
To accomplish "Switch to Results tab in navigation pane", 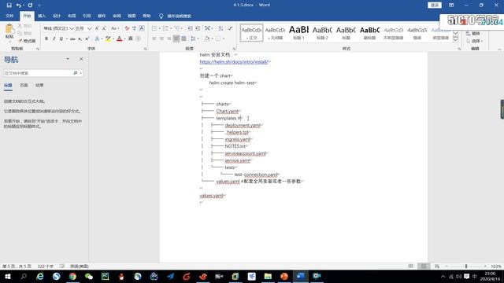I will (39, 86).
